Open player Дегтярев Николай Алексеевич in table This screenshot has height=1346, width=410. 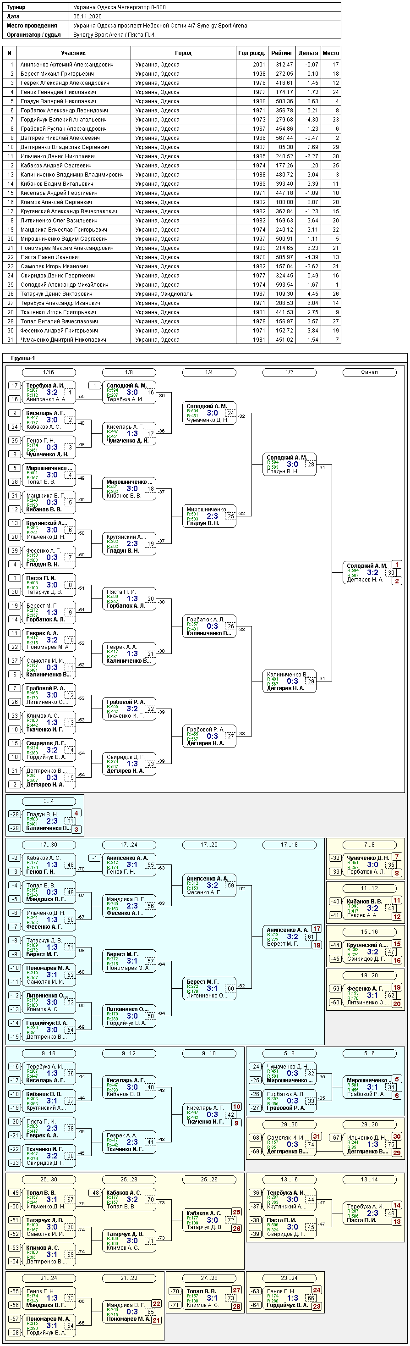click(x=172, y=138)
